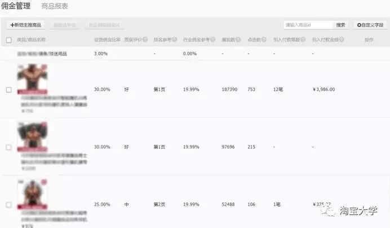The width and height of the screenshot is (390, 228).
Task: Click the greyed-out button right of 新增主推商品
Action: (x=65, y=25)
